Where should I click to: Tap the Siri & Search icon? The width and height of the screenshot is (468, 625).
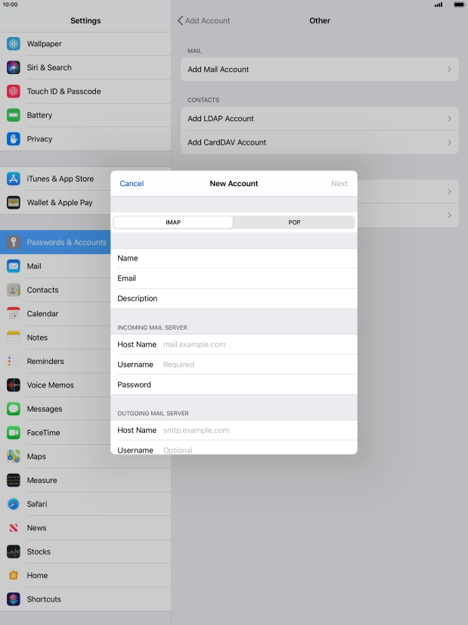click(14, 67)
